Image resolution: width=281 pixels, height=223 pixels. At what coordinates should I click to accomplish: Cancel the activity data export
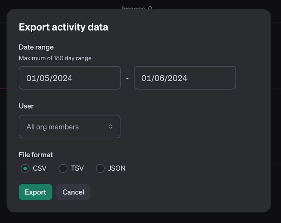pos(73,192)
